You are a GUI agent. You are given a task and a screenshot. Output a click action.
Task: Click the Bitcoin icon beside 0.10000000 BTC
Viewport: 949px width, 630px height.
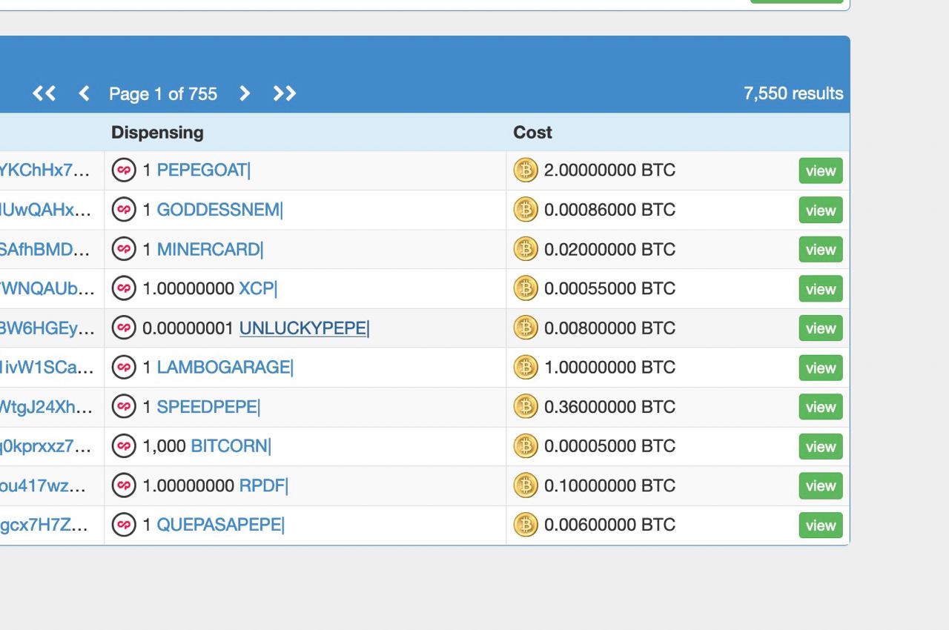pos(526,485)
